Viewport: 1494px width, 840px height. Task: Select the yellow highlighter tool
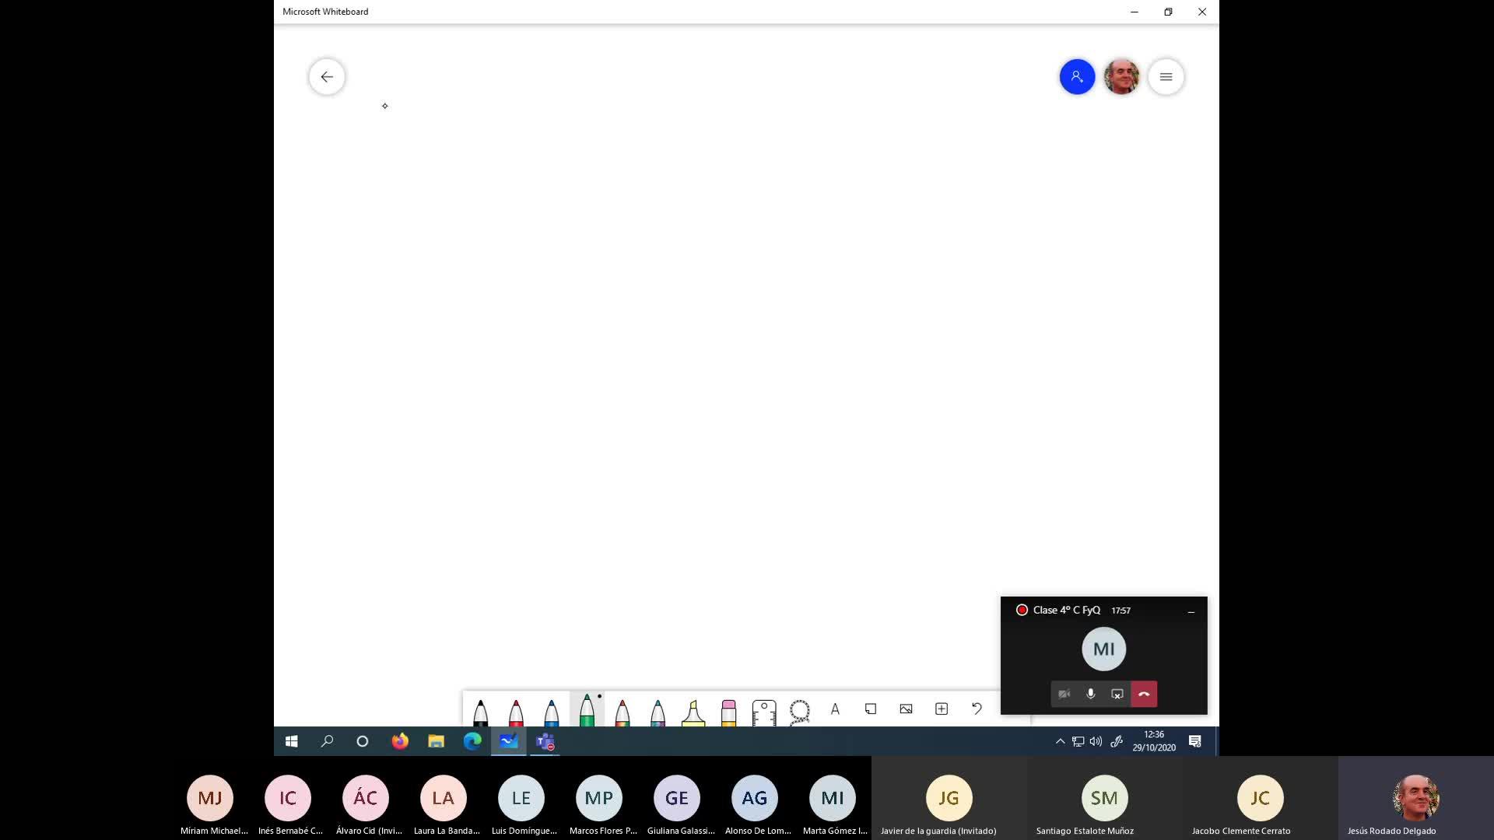pos(693,712)
